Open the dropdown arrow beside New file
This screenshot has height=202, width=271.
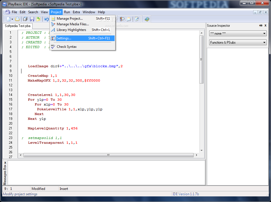coord(12,19)
